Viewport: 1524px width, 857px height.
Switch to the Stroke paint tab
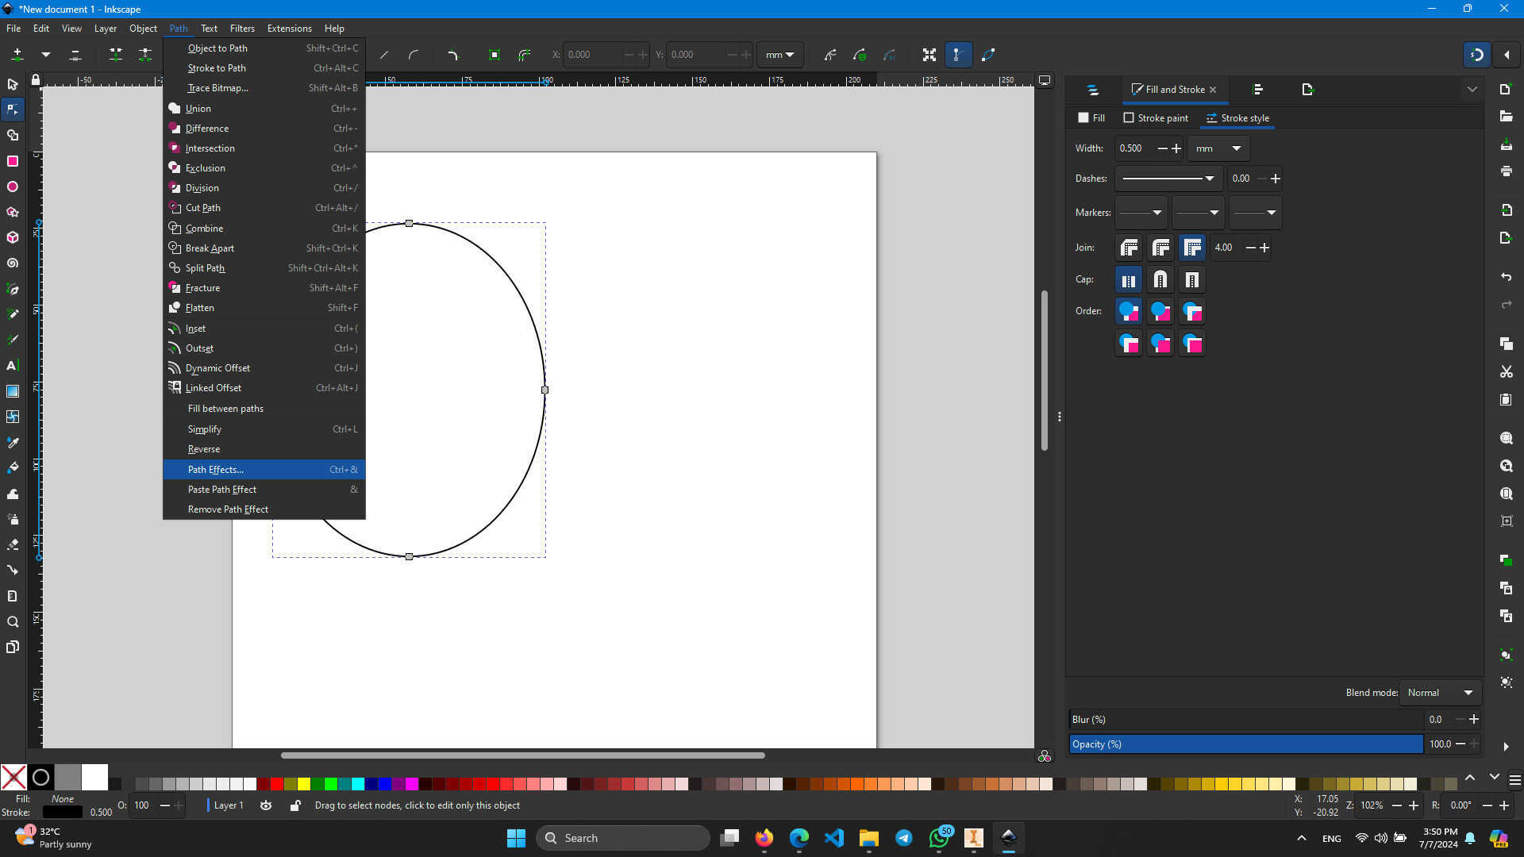[x=1156, y=118]
